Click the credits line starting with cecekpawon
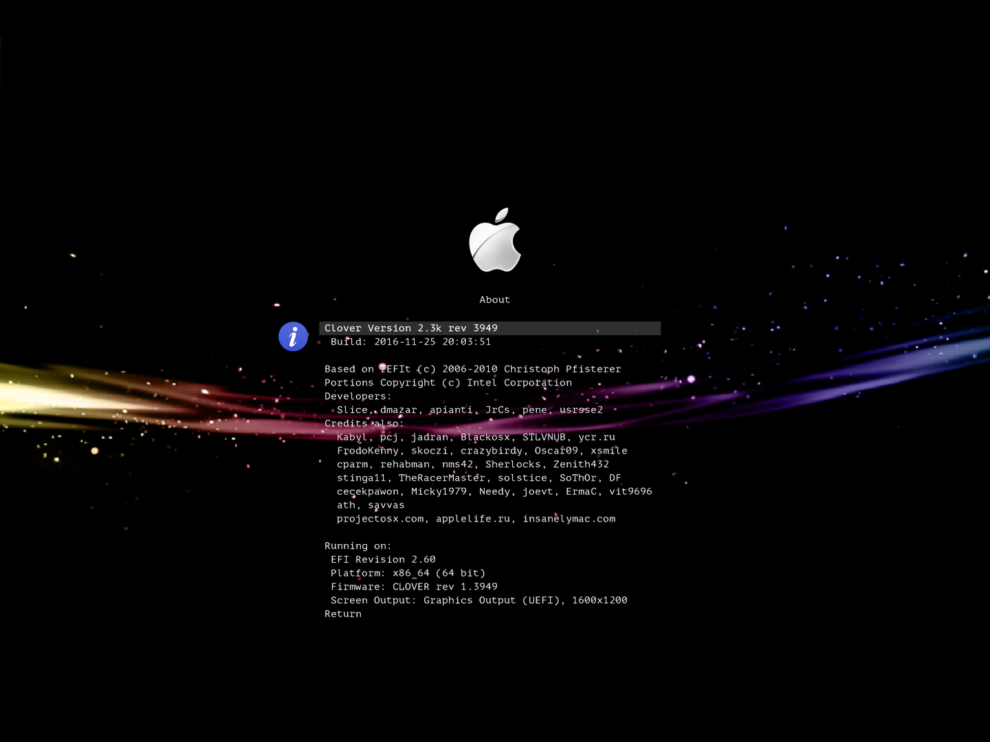This screenshot has height=742, width=990. point(494,492)
